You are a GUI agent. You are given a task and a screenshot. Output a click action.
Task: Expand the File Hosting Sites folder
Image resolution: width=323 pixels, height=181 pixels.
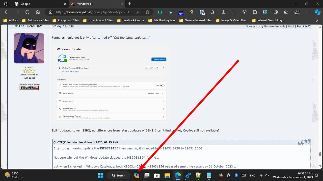click(x=162, y=20)
